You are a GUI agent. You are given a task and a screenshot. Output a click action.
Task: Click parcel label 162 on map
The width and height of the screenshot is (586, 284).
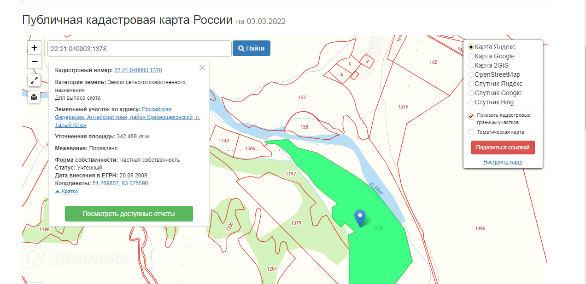(x=433, y=62)
